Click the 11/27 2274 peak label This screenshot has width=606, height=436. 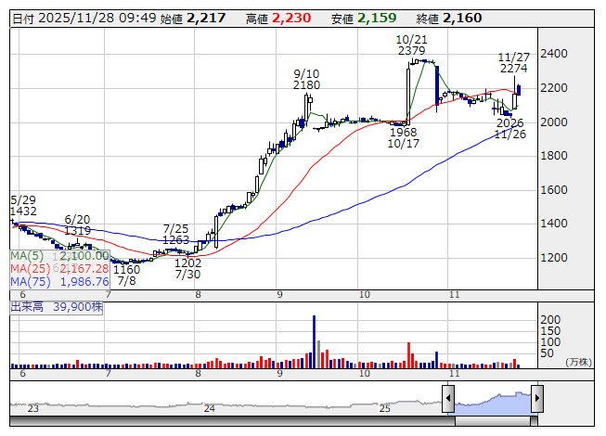point(513,62)
